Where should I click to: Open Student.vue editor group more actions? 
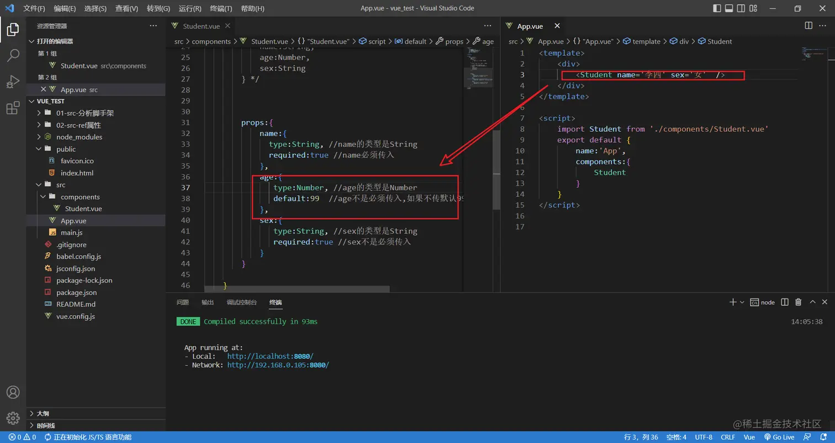(x=487, y=26)
